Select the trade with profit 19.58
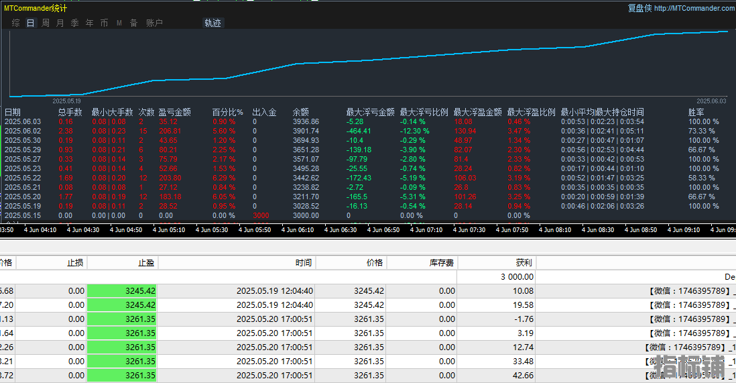This screenshot has height=383, width=736. (x=523, y=305)
